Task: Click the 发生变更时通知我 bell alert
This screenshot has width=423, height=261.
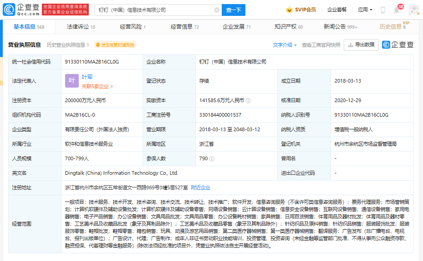Action: point(115,45)
